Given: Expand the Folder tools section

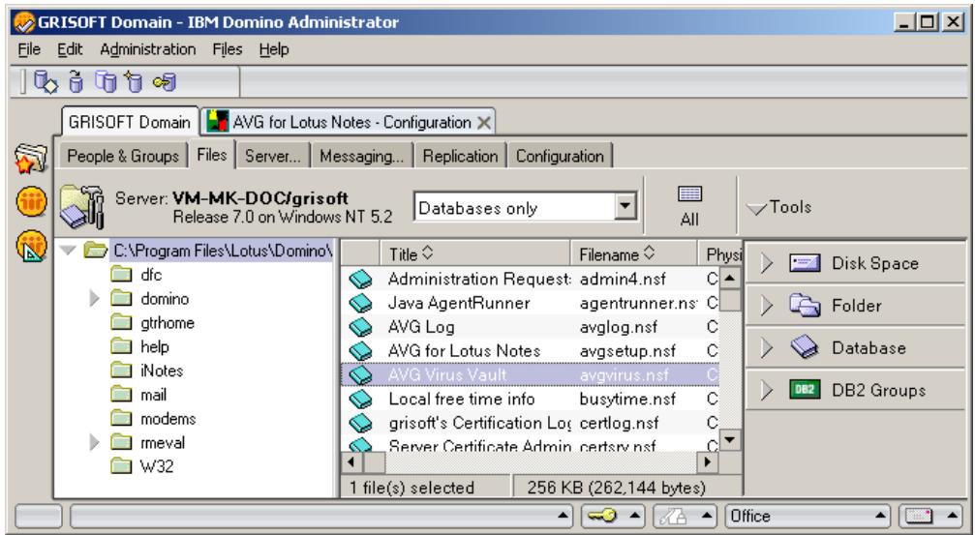Looking at the screenshot, I should click(x=766, y=305).
